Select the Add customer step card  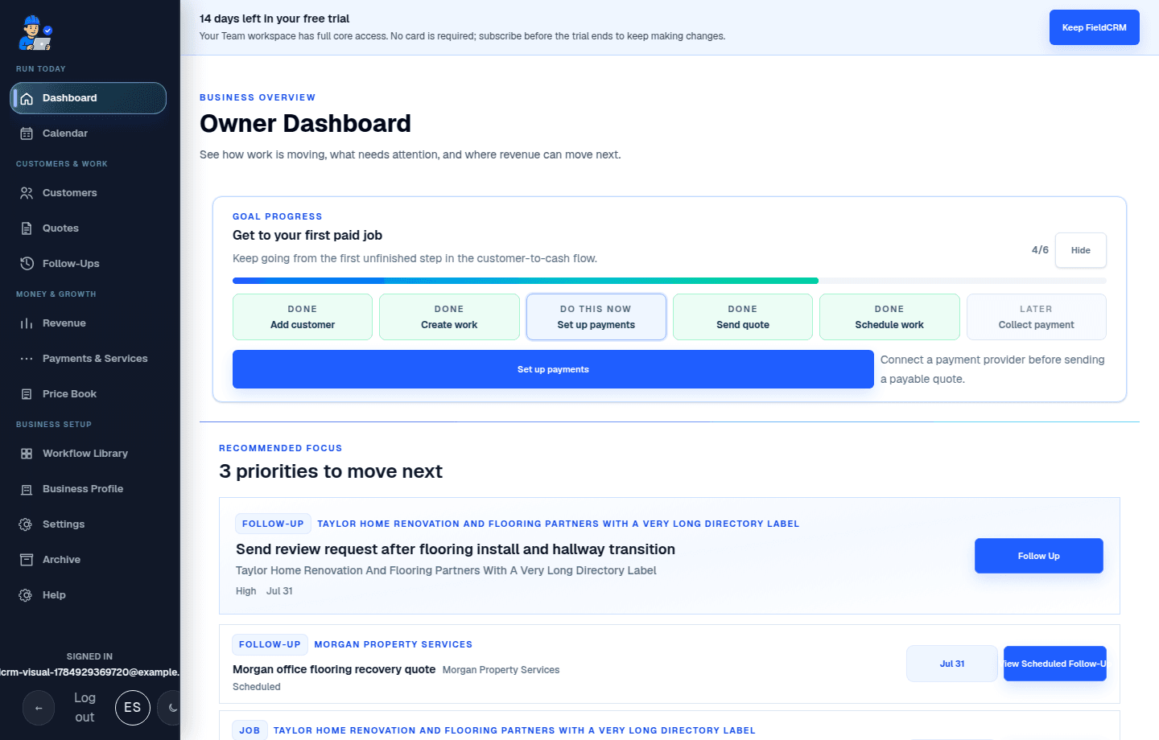click(x=303, y=317)
